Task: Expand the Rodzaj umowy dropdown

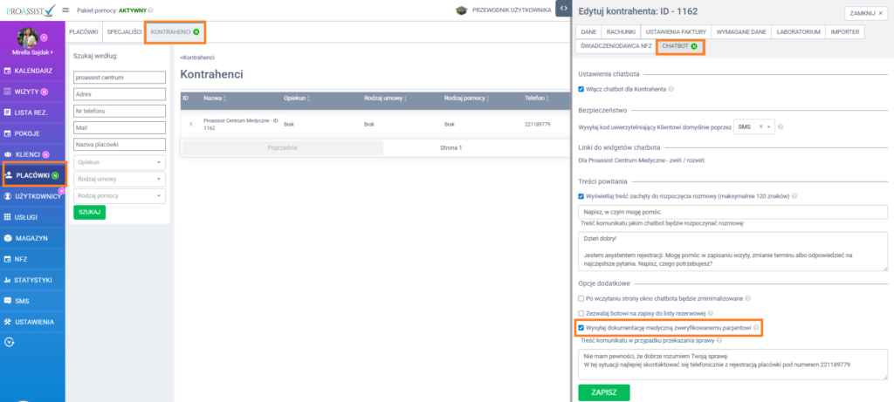Action: (119, 179)
